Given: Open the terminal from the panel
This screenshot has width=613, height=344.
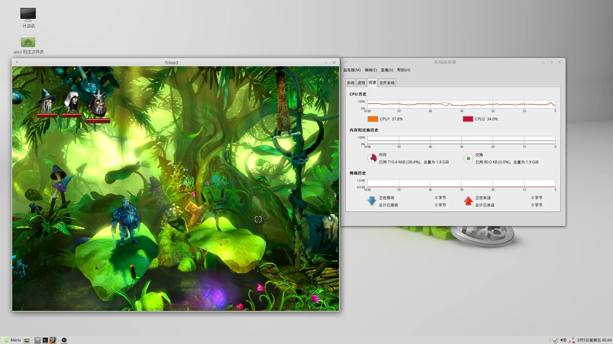Looking at the screenshot, I should pos(45,340).
